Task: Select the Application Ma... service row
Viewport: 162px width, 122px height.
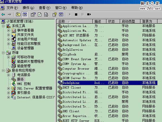Action: click(107, 31)
